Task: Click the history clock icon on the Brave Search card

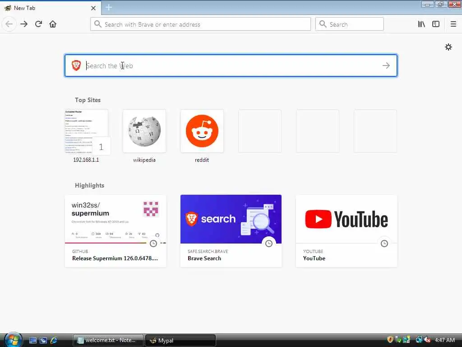Action: (269, 244)
